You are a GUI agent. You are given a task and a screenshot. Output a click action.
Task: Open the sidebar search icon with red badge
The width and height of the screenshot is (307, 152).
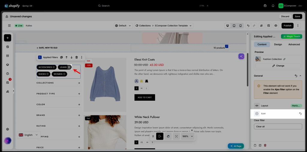coord(7,83)
